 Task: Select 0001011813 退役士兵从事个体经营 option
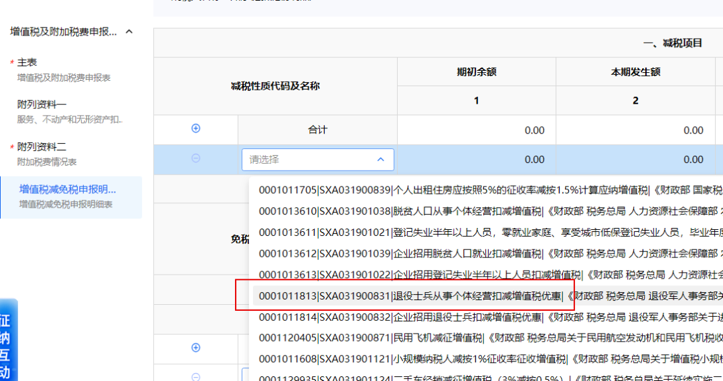coord(488,296)
